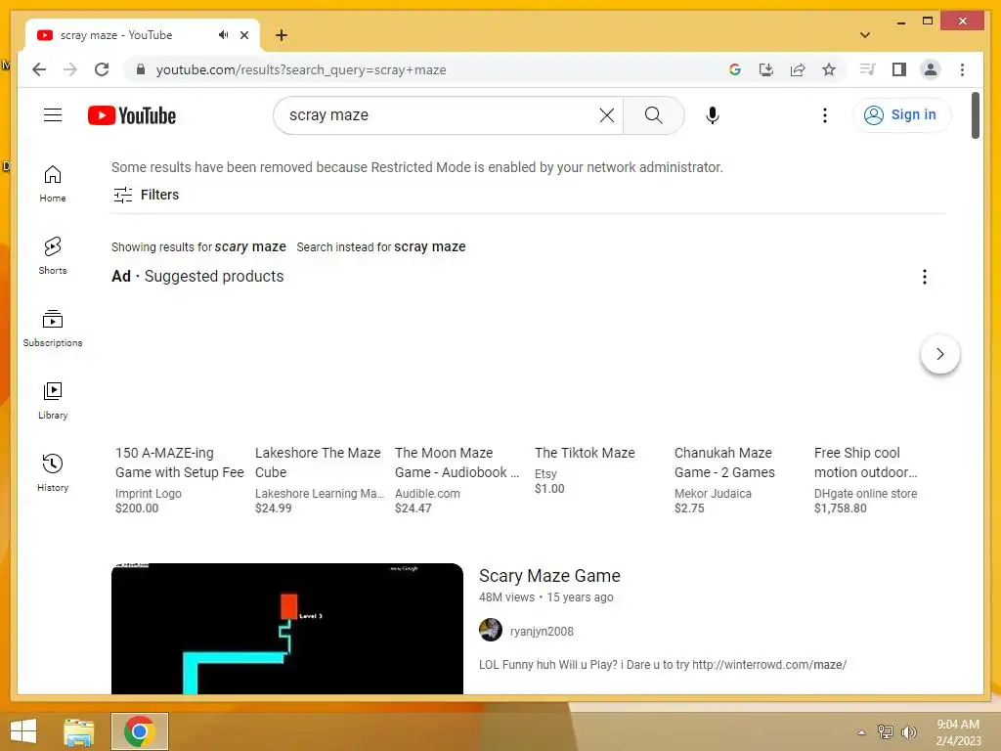The width and height of the screenshot is (1001, 751).
Task: Open History from sidebar
Action: (x=53, y=472)
